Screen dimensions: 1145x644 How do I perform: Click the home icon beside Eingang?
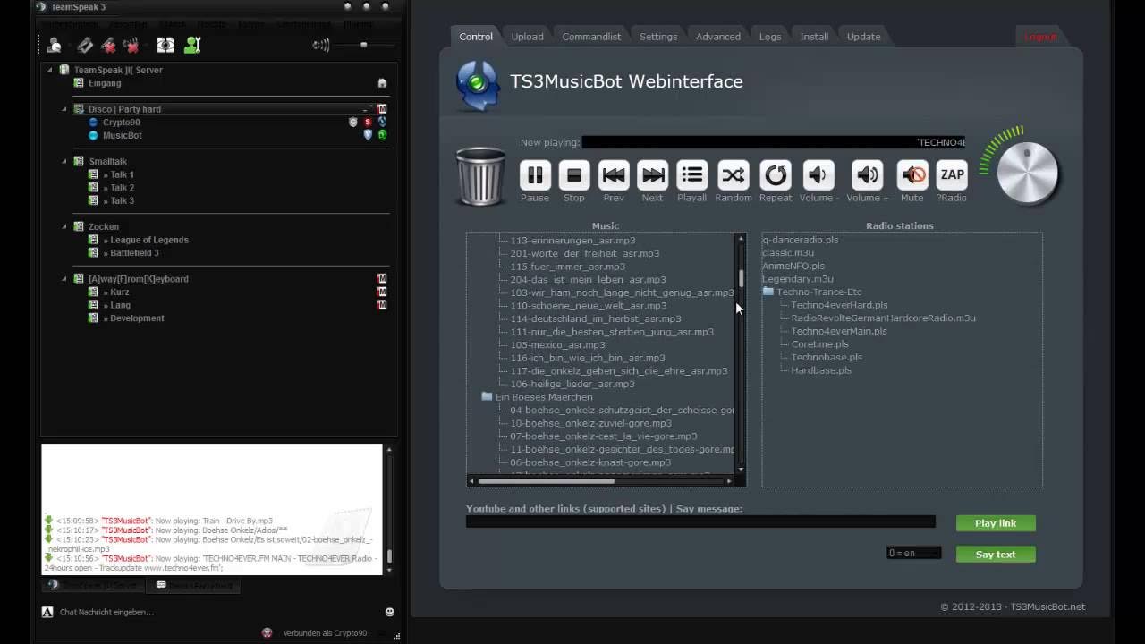[x=382, y=83]
